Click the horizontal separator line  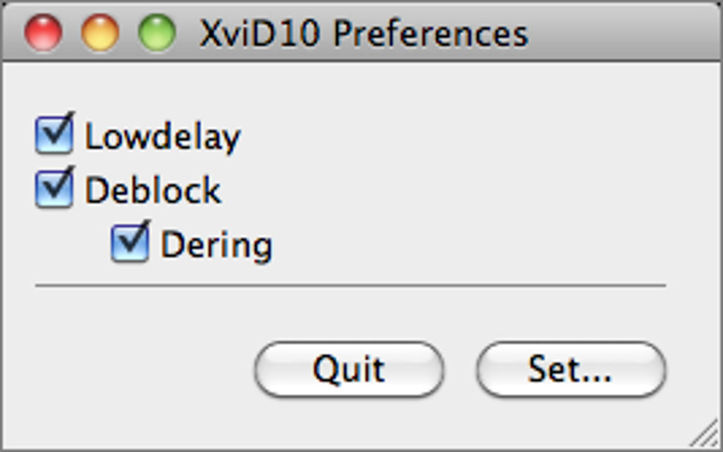click(x=350, y=286)
